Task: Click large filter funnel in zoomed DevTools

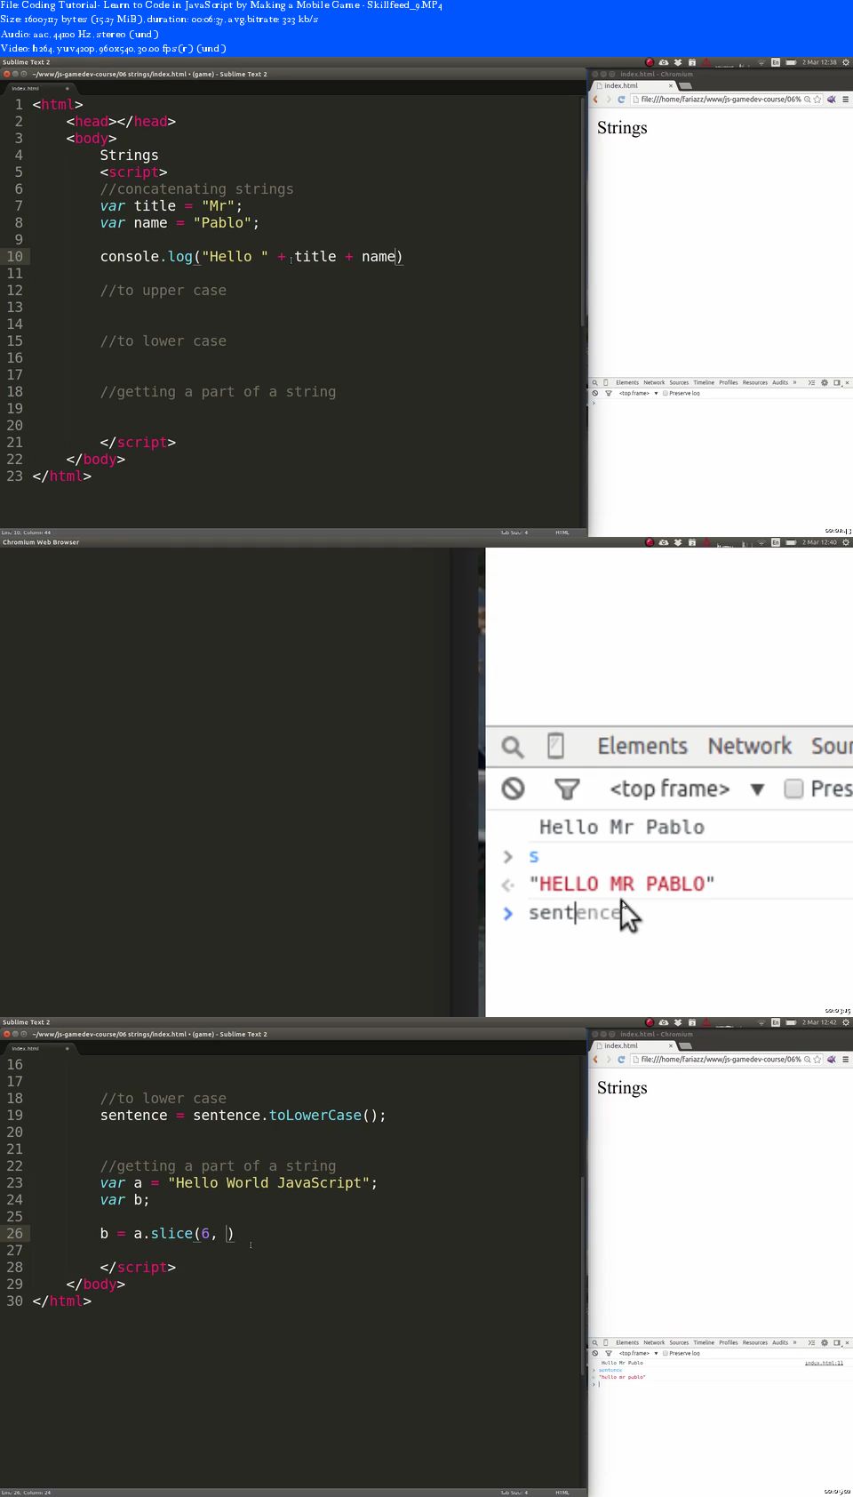Action: (567, 789)
